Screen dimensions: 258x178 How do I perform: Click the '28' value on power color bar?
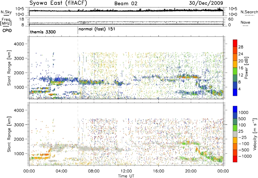click(x=241, y=47)
